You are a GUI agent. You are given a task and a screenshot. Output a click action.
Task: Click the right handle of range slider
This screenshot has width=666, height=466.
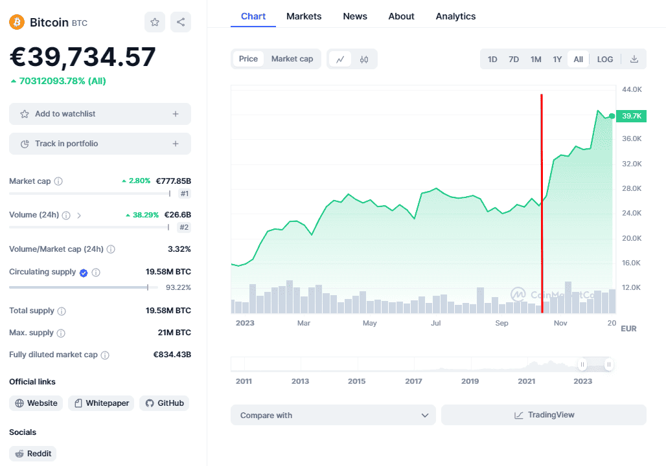(608, 364)
